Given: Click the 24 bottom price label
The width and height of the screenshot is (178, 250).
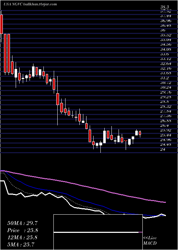Looking at the screenshot, I should pos(163,150).
